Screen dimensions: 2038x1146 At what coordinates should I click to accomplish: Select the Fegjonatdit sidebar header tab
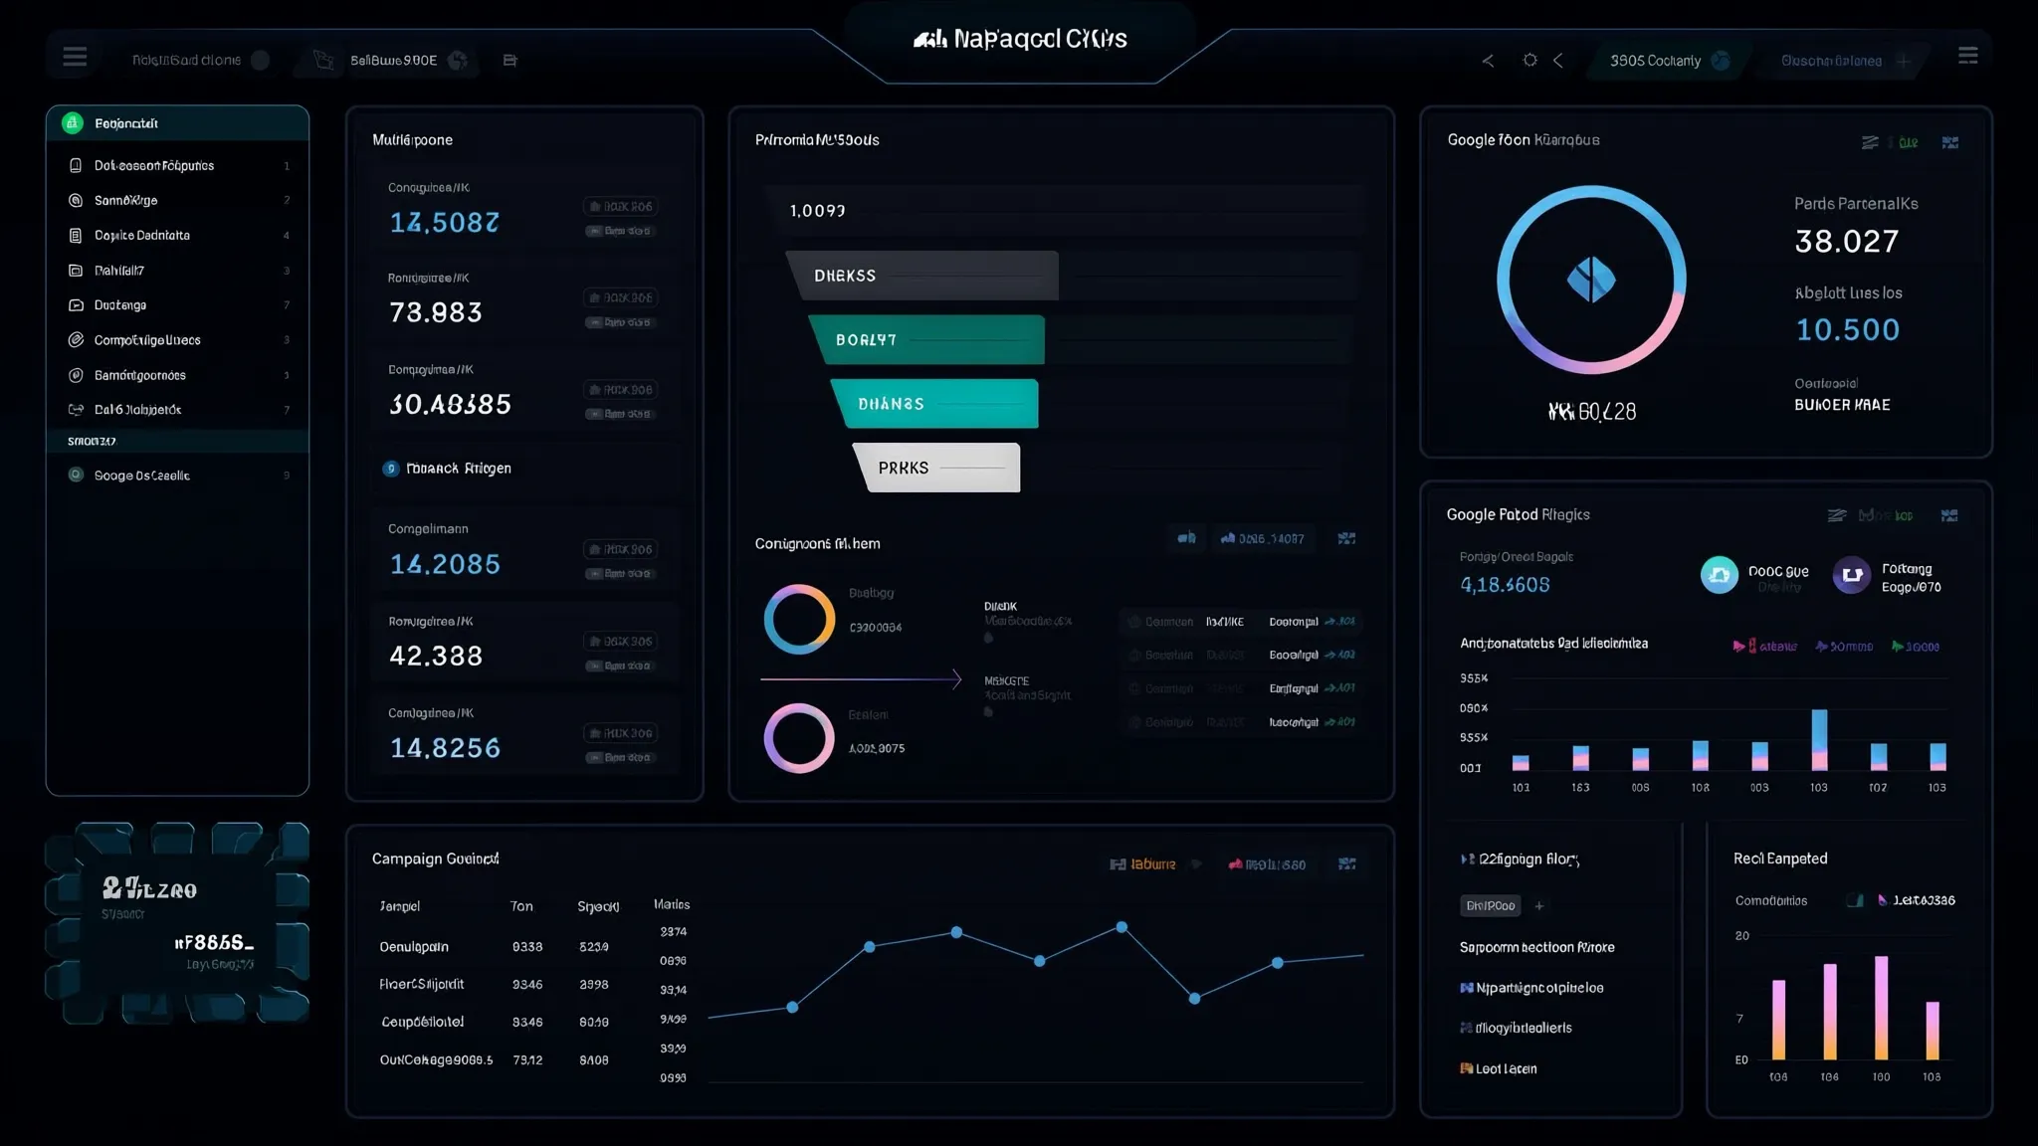(177, 123)
